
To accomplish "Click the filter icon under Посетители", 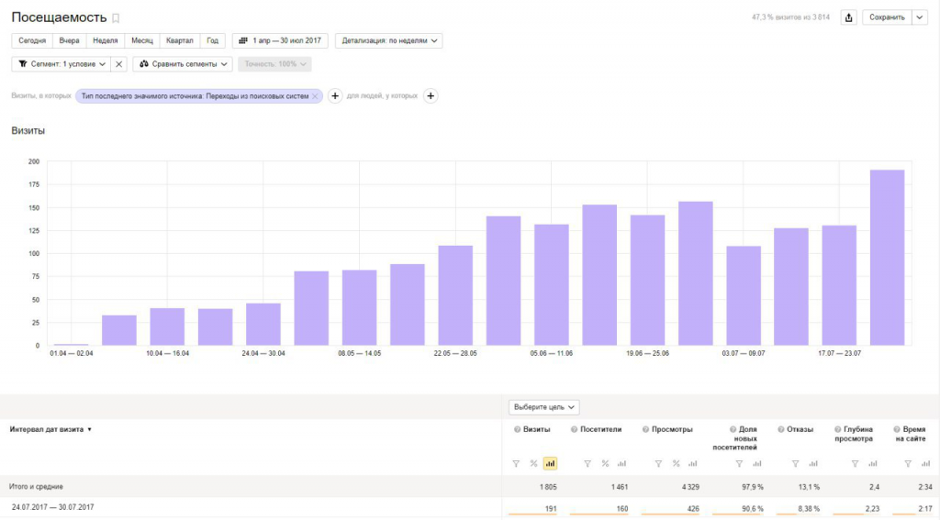I will click(x=587, y=464).
